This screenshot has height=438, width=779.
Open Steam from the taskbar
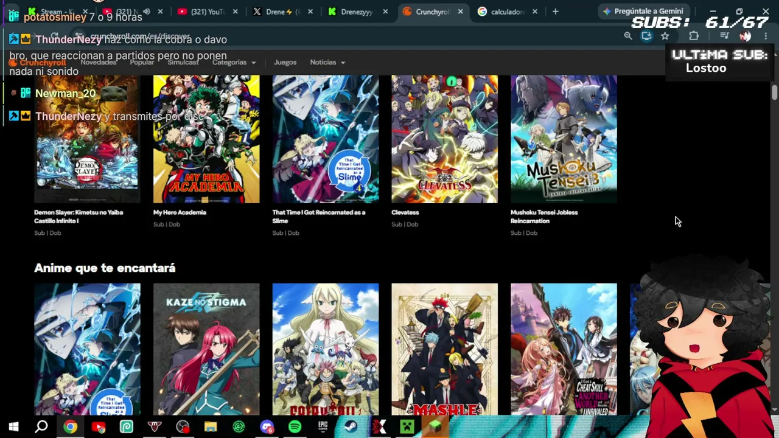(351, 427)
